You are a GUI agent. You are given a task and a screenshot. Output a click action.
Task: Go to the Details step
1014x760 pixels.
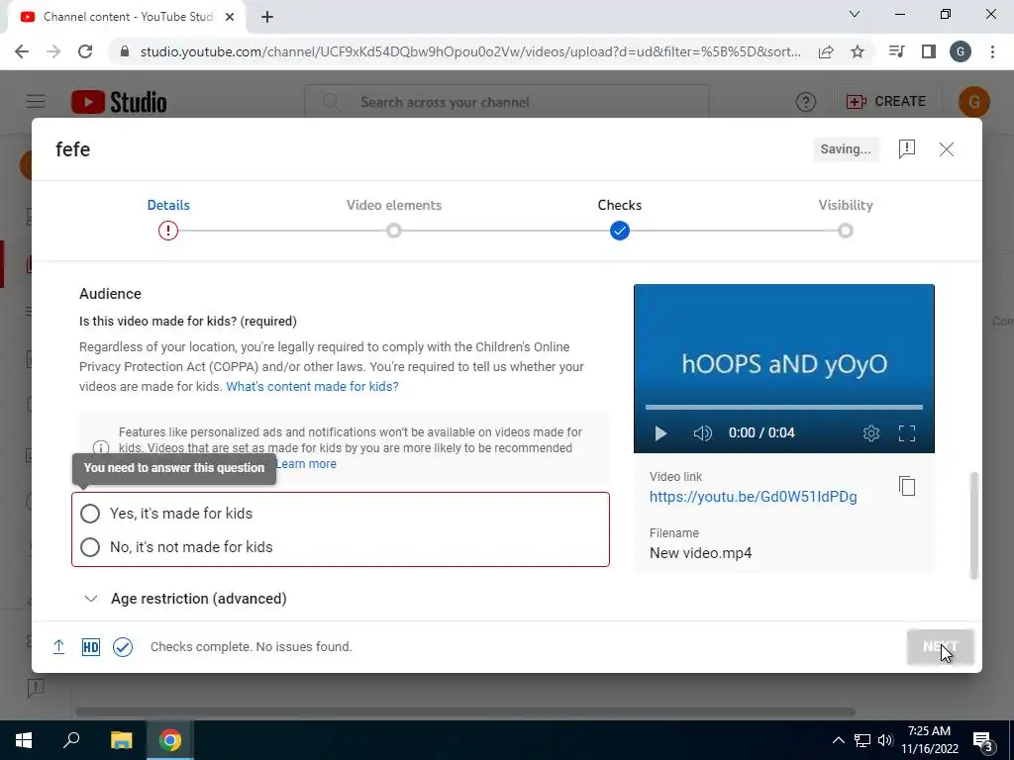pos(168,205)
